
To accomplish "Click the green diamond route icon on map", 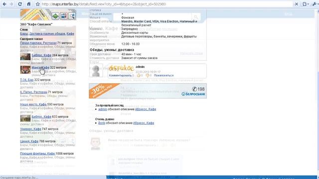I will [55, 16].
